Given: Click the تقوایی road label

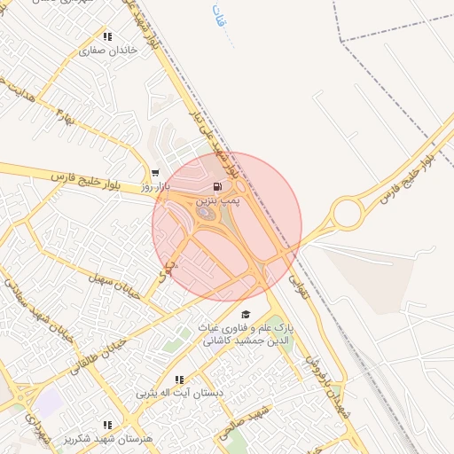Looking at the screenshot, I should click(x=298, y=286).
